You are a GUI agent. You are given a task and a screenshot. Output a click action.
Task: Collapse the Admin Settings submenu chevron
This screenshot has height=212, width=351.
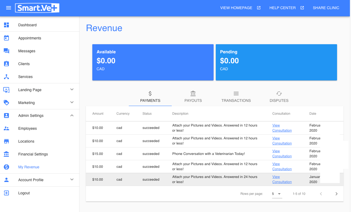point(72,116)
